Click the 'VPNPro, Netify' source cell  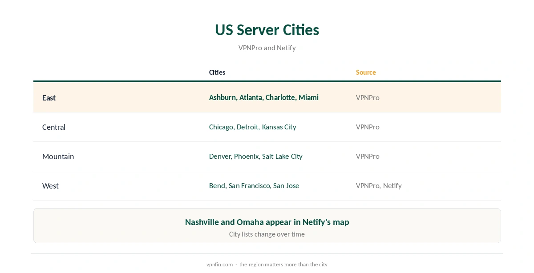point(379,185)
